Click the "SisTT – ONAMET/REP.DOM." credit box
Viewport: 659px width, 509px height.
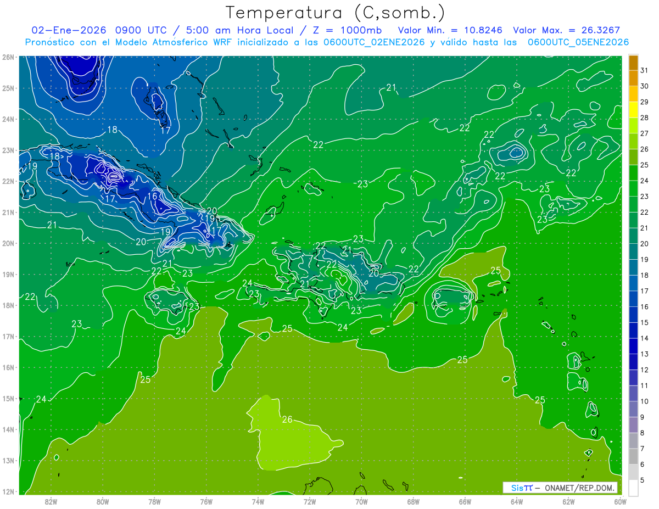click(x=560, y=488)
